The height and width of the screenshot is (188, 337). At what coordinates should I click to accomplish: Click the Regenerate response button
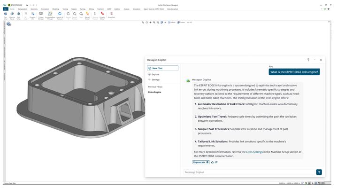pyautogui.click(x=200, y=162)
